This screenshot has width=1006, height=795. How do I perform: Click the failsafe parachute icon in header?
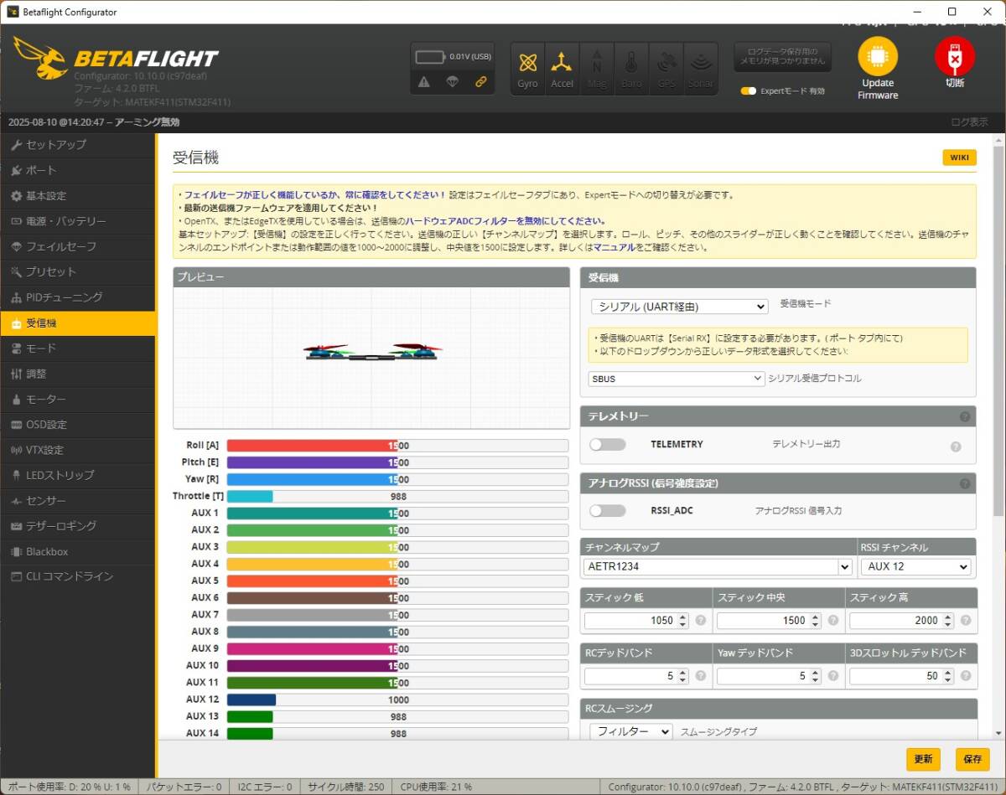(x=453, y=82)
